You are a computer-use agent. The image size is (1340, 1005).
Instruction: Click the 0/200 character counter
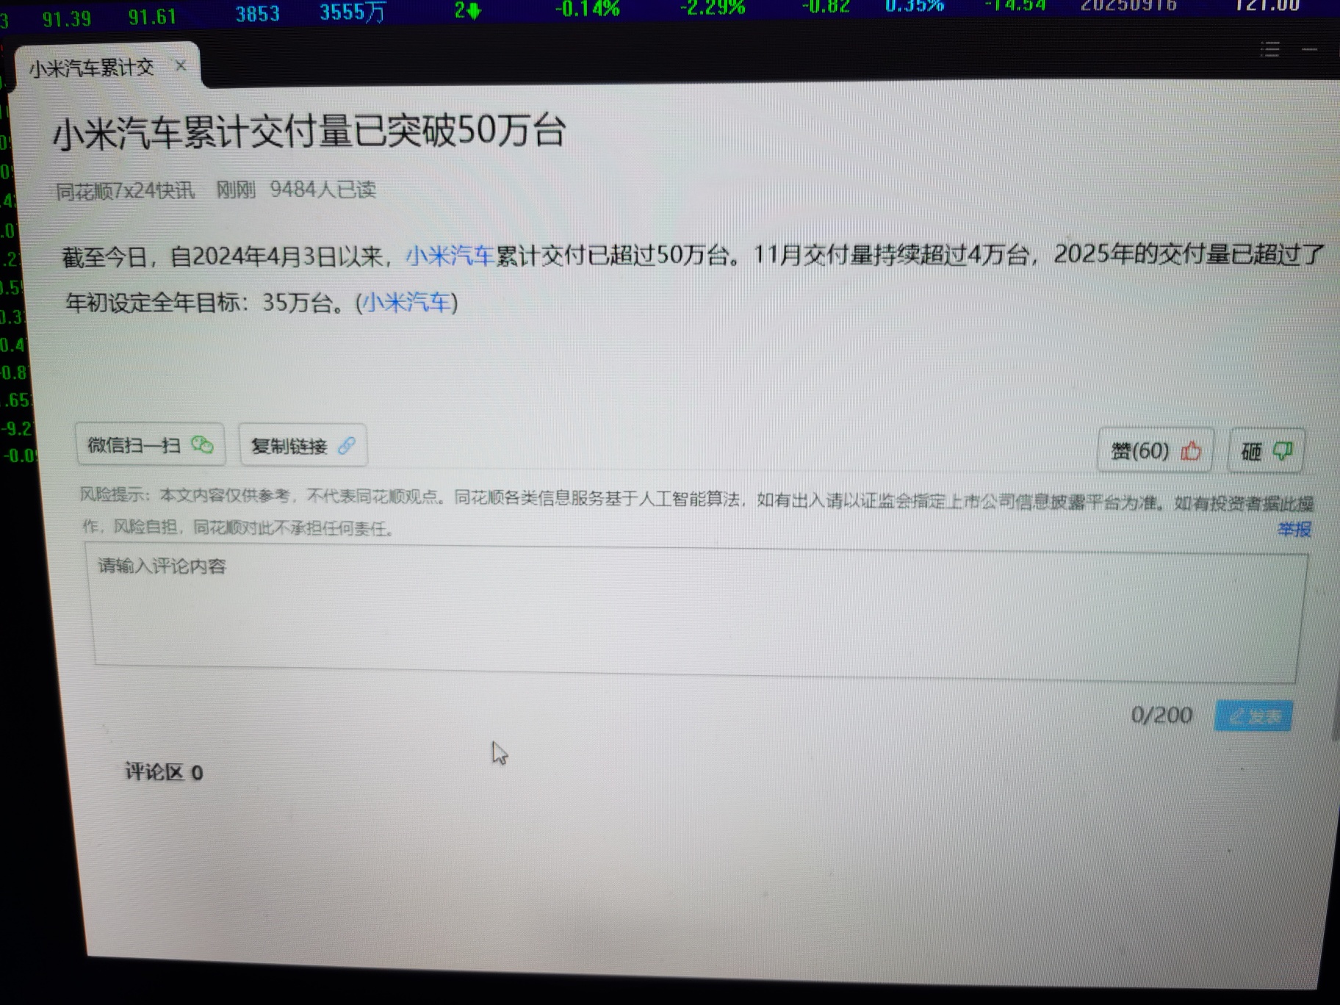[1161, 715]
